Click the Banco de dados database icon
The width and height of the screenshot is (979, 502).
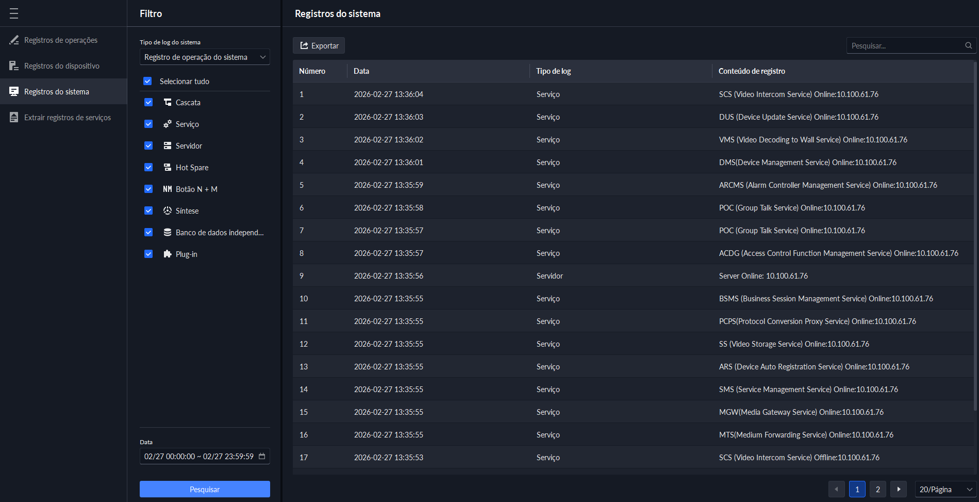[168, 232]
